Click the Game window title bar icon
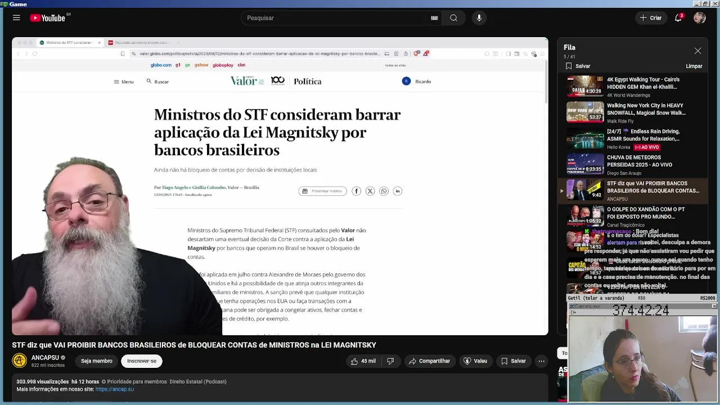This screenshot has height=405, width=720. (x=4, y=3)
